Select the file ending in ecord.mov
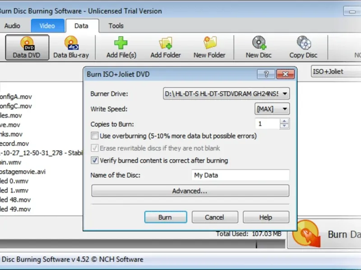The image size is (361, 270). [14, 144]
